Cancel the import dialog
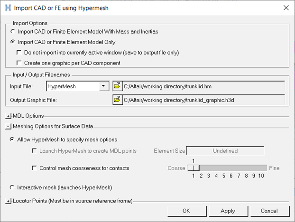 [269, 211]
